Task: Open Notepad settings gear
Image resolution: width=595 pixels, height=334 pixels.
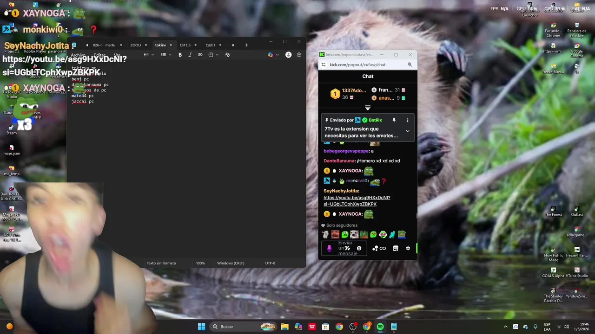Action: click(299, 55)
